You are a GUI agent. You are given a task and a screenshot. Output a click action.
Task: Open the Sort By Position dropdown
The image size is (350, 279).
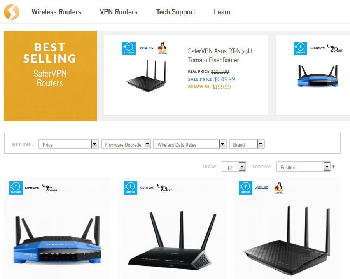tap(303, 167)
